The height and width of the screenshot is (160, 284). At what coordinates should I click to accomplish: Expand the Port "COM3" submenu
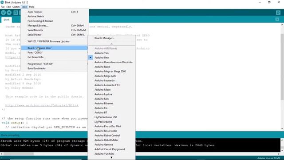coord(54,52)
